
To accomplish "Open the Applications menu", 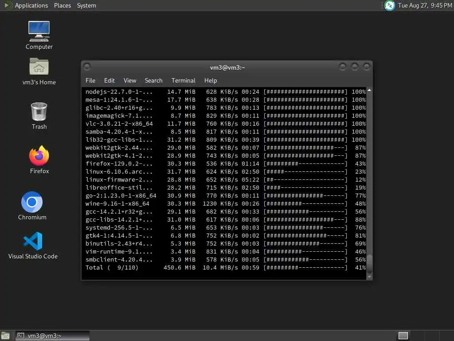I will (x=31, y=5).
